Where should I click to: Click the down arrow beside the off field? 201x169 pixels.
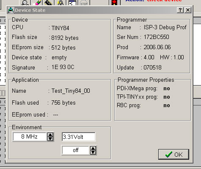[x=93, y=152]
